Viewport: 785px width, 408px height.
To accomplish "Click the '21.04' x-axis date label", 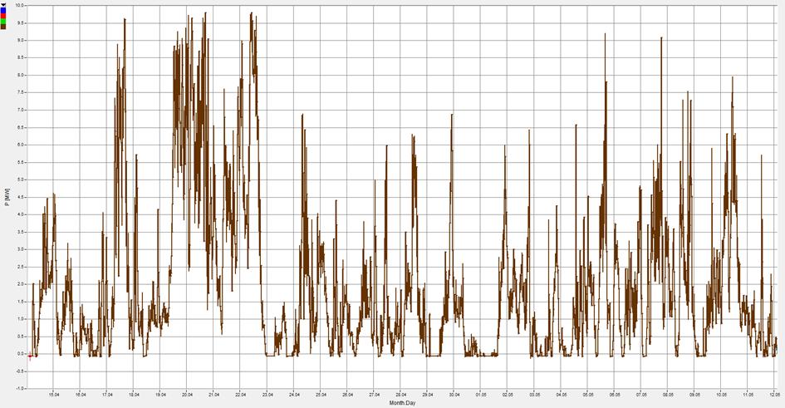I will [x=213, y=395].
